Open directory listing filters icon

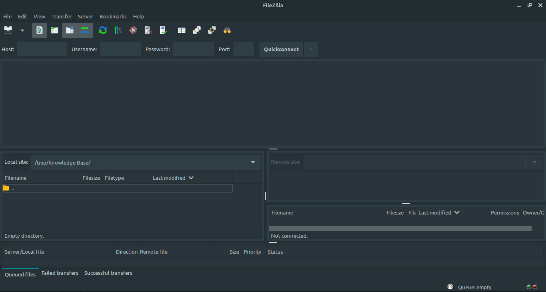[181, 30]
